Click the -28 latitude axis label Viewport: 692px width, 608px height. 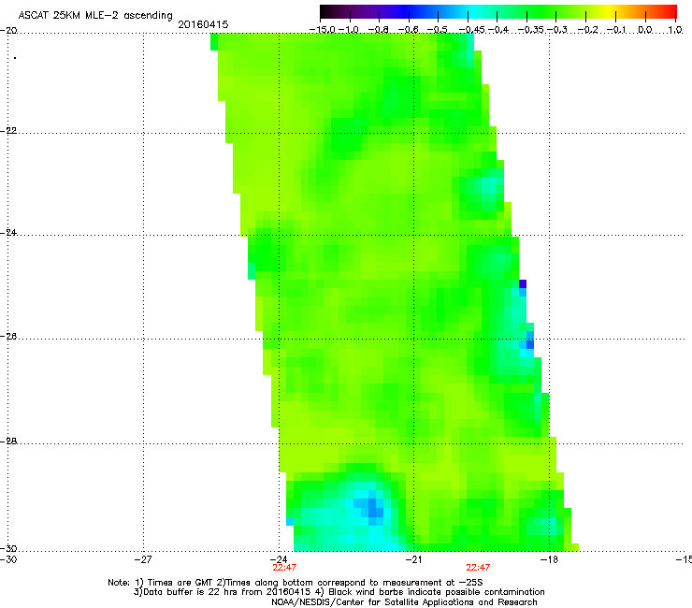8,442
